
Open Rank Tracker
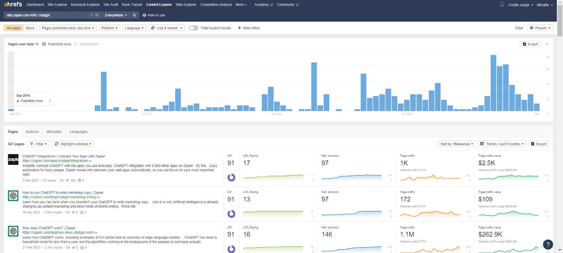tap(132, 5)
